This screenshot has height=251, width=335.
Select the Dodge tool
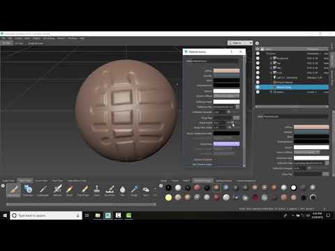[134, 190]
